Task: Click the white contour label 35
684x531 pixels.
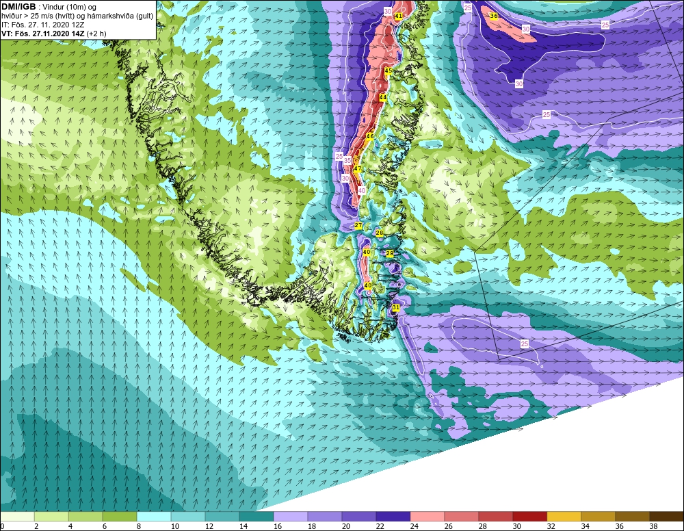Action: [x=347, y=160]
